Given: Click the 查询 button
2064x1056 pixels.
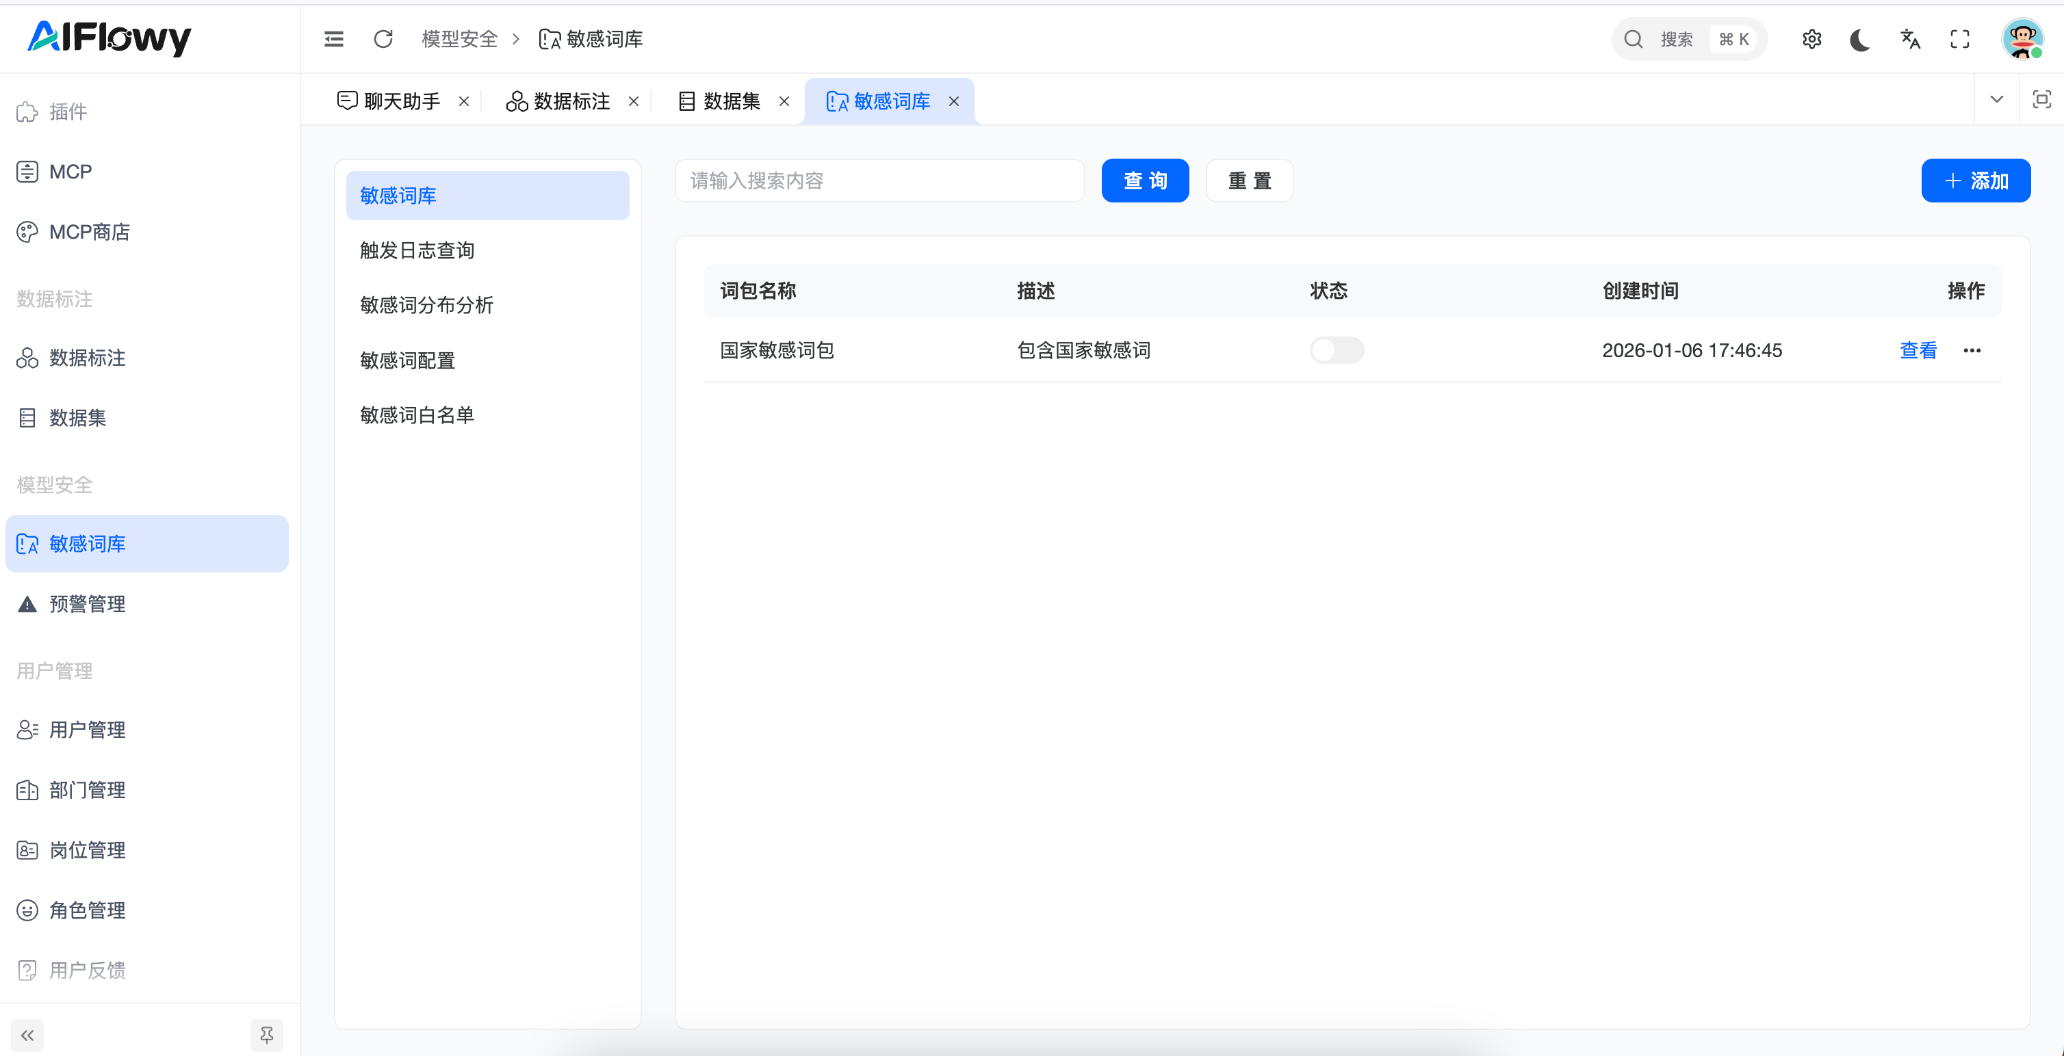Looking at the screenshot, I should pos(1144,181).
